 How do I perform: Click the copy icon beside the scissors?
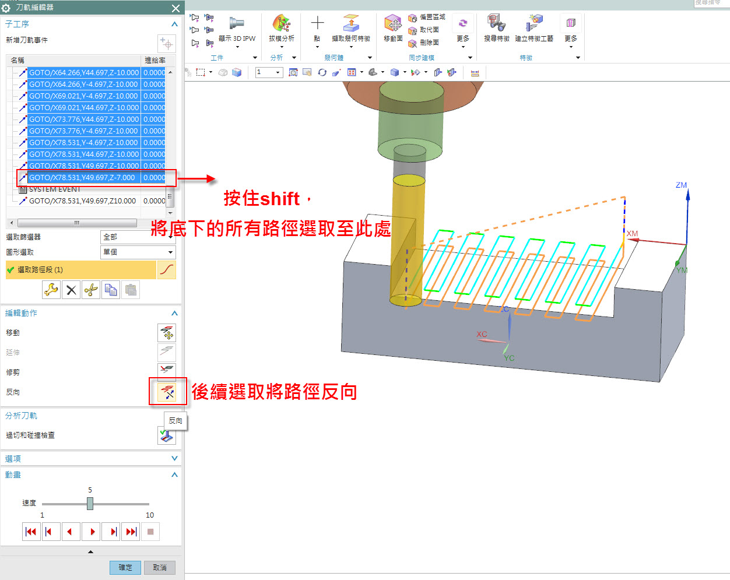(111, 290)
